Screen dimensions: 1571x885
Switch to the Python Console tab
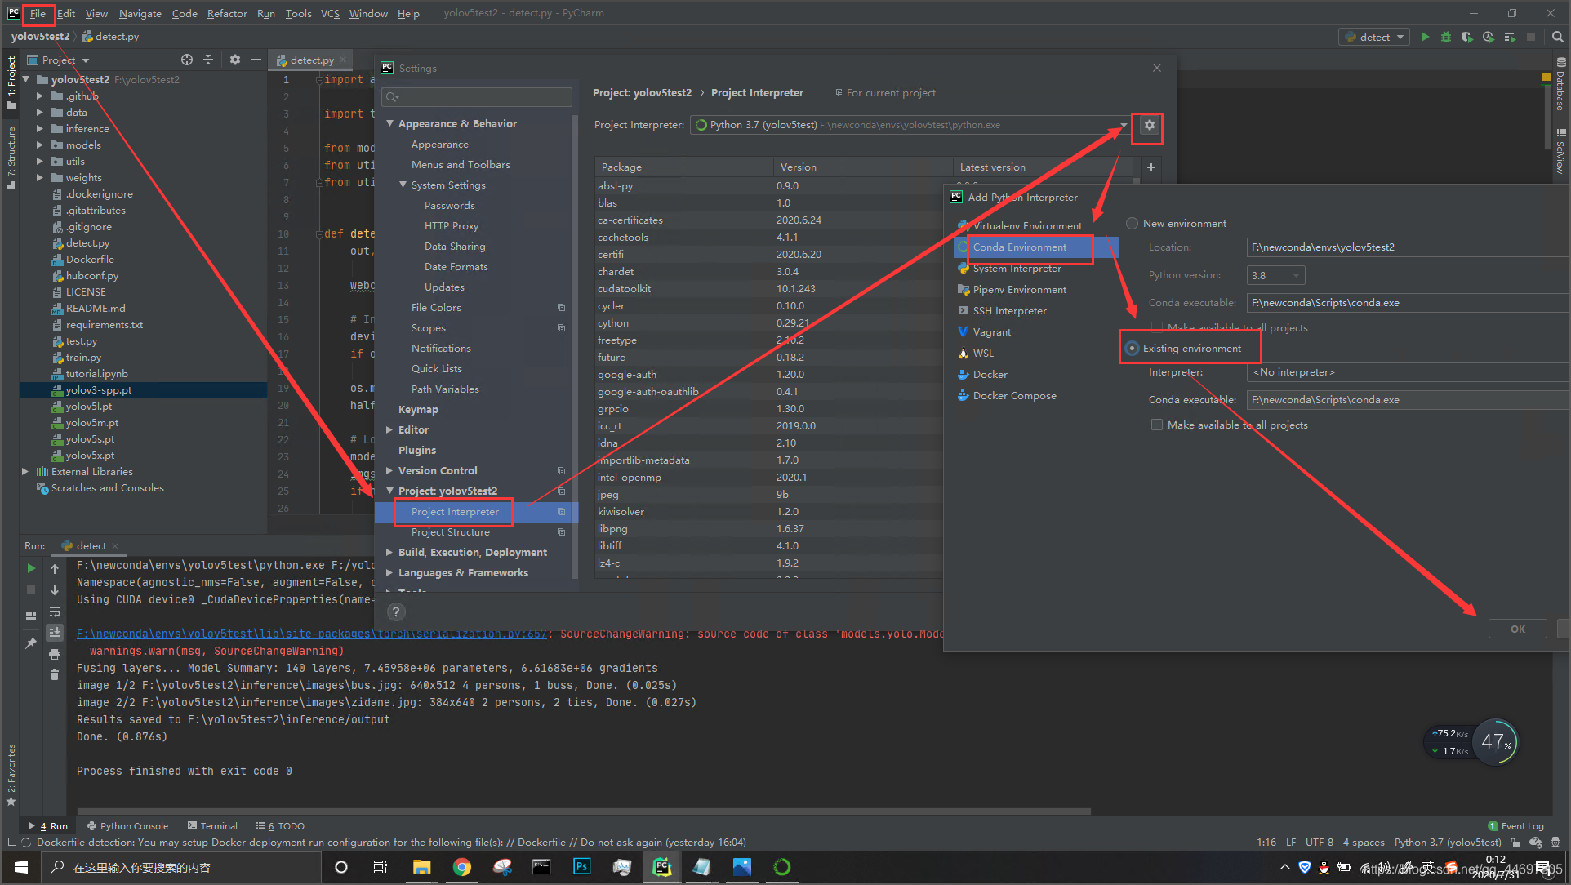pyautogui.click(x=127, y=826)
